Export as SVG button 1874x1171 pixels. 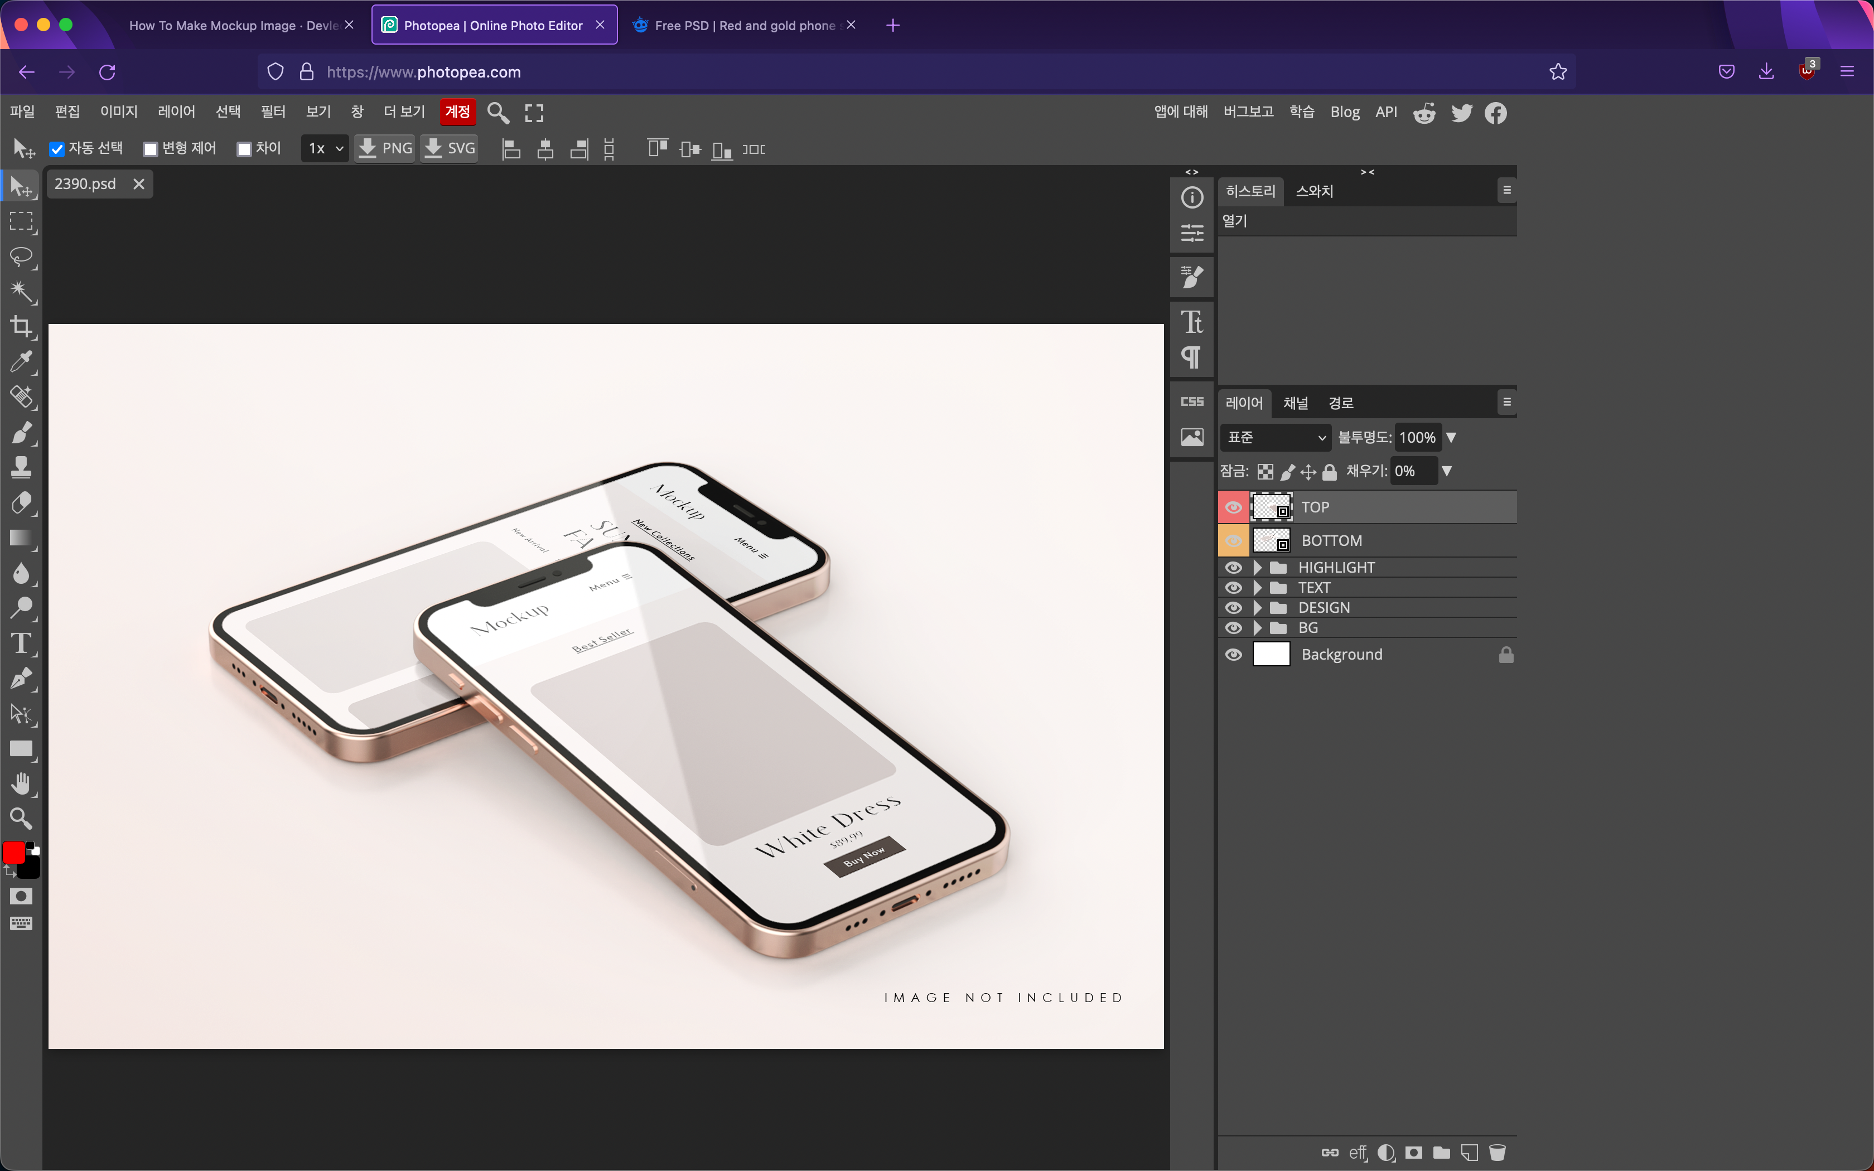pos(449,149)
